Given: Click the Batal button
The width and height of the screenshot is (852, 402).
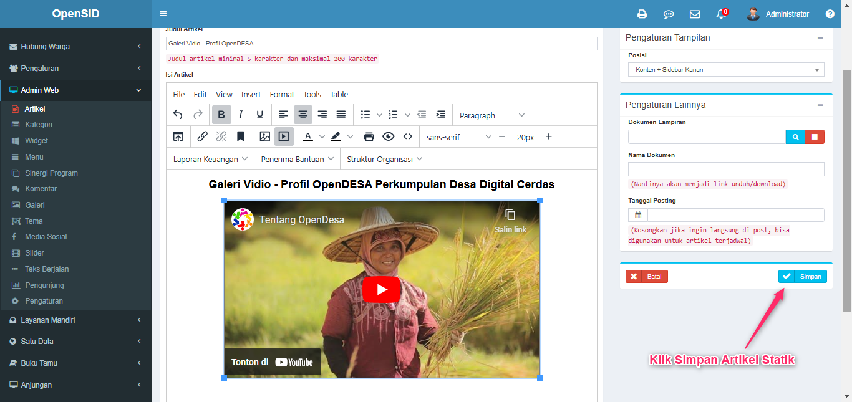Looking at the screenshot, I should coord(647,276).
